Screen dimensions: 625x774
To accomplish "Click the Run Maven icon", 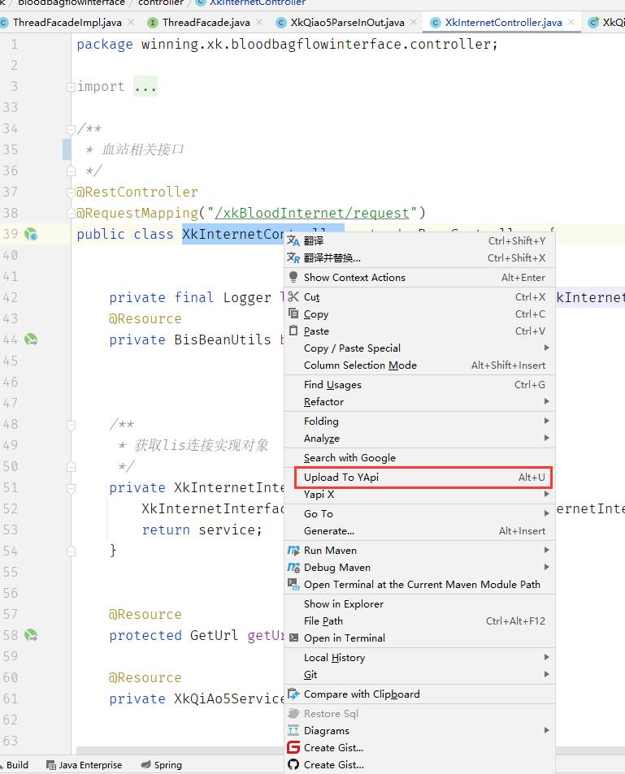I will point(293,550).
